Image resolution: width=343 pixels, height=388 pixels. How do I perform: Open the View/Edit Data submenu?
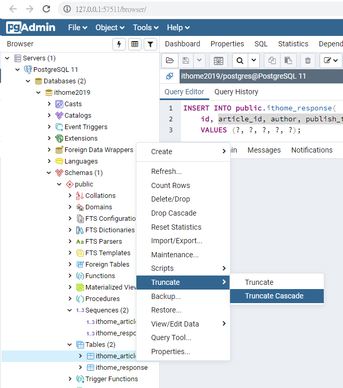pyautogui.click(x=183, y=324)
